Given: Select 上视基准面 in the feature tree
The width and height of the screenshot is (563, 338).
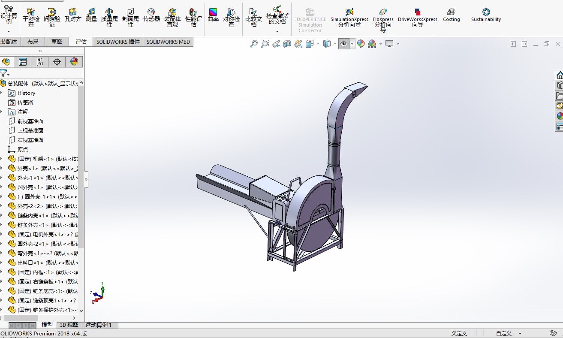Looking at the screenshot, I should 30,130.
